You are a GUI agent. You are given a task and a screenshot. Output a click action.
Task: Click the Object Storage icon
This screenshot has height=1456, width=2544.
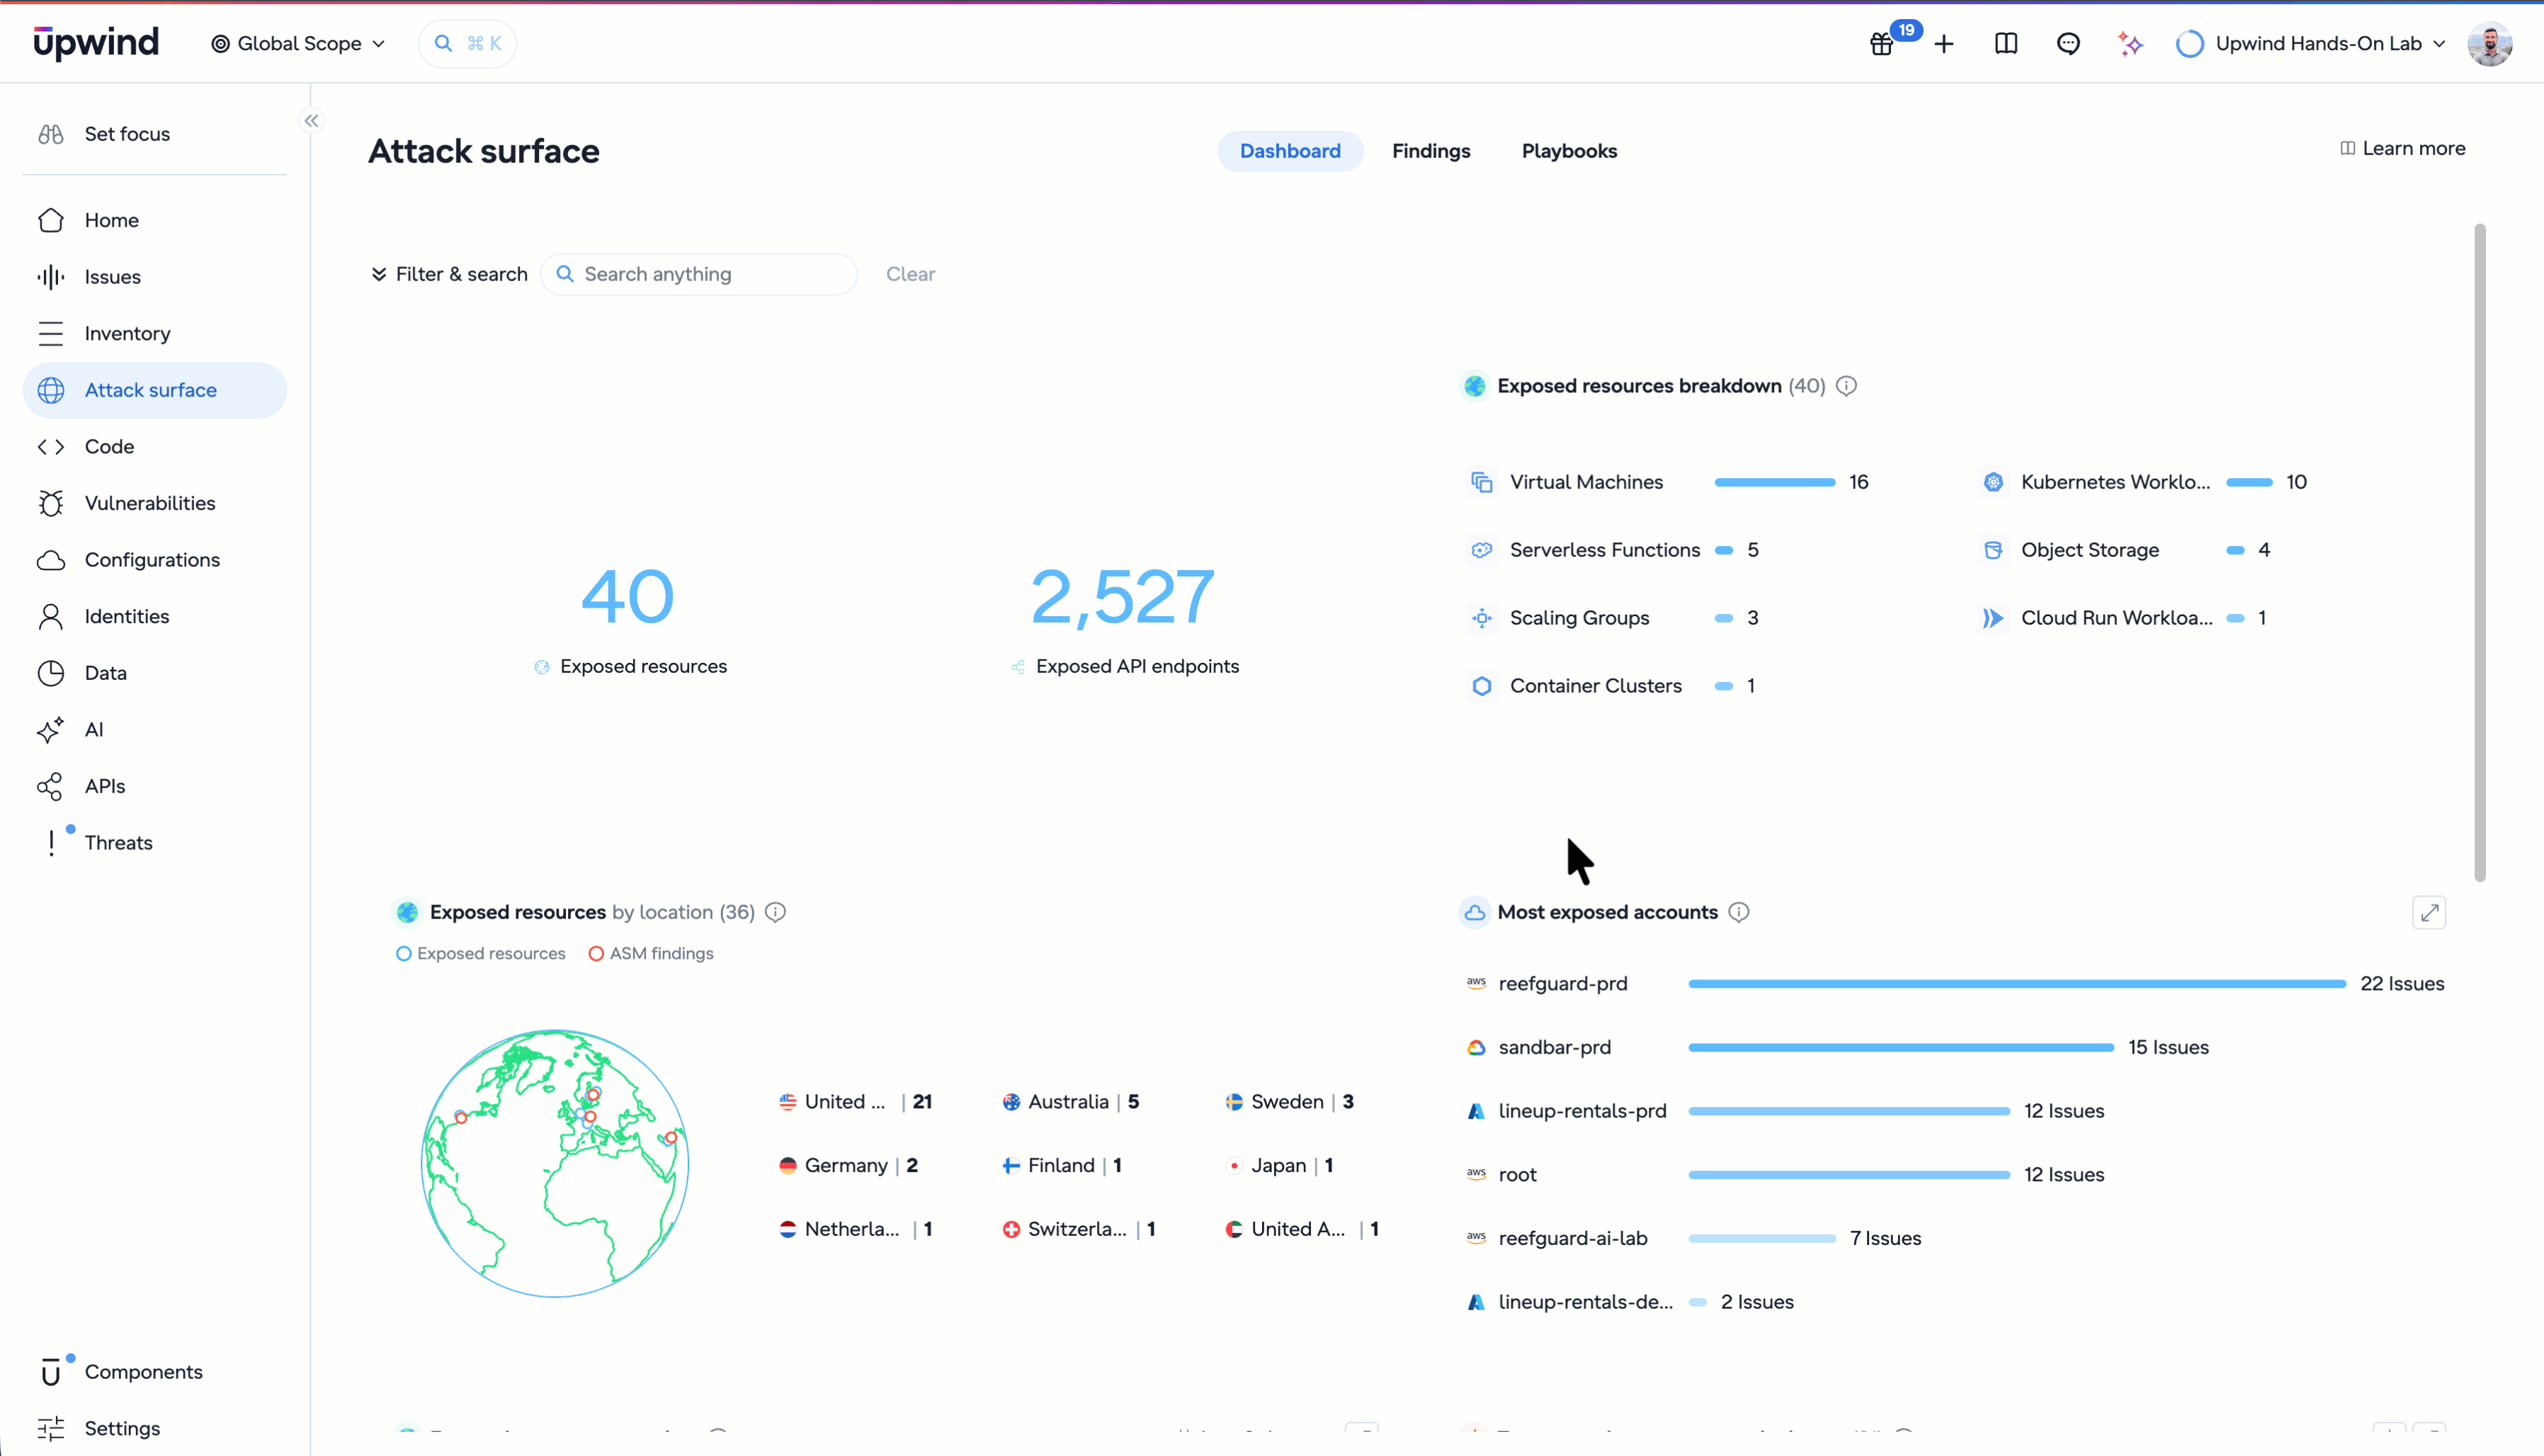tap(1993, 550)
